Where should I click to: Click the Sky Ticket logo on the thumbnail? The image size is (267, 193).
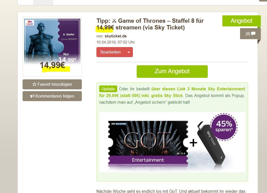(30, 23)
